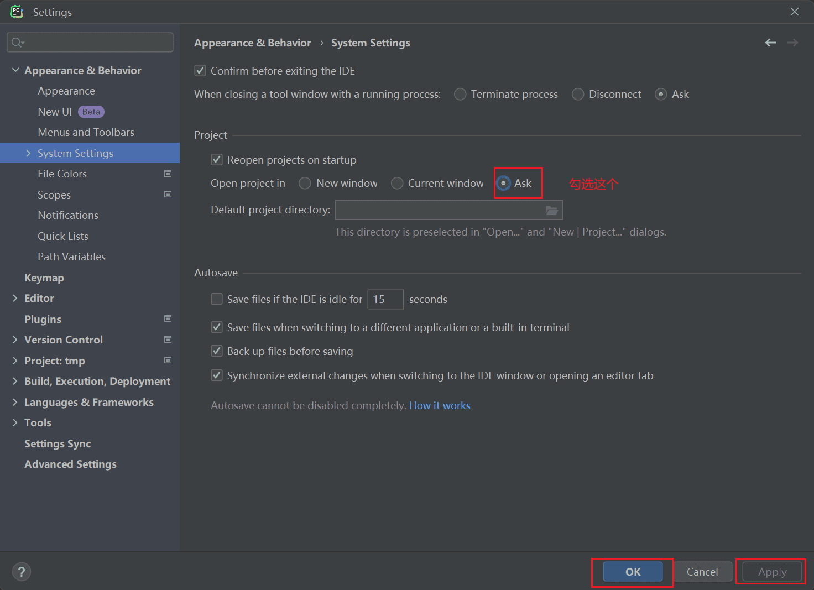The width and height of the screenshot is (814, 590).
Task: Click the System Settings breadcrumb title
Action: click(x=371, y=43)
